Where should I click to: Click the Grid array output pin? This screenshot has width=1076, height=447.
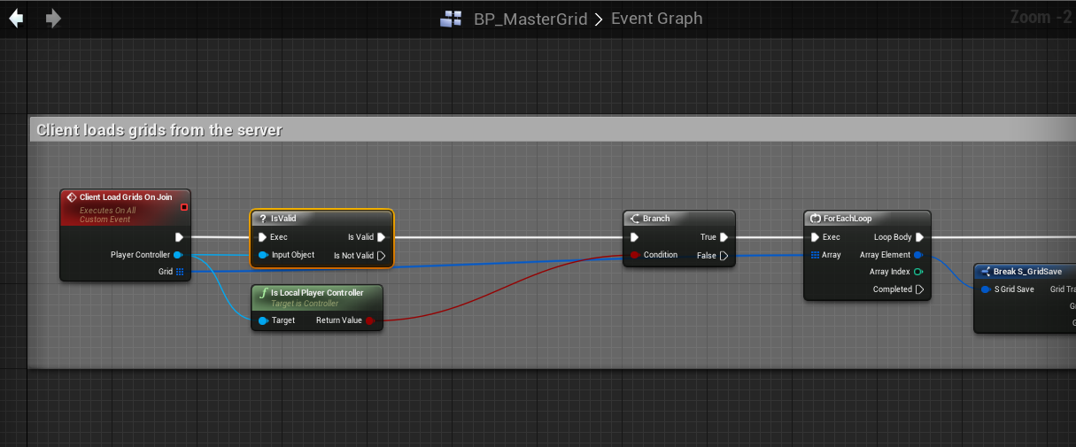tap(180, 272)
